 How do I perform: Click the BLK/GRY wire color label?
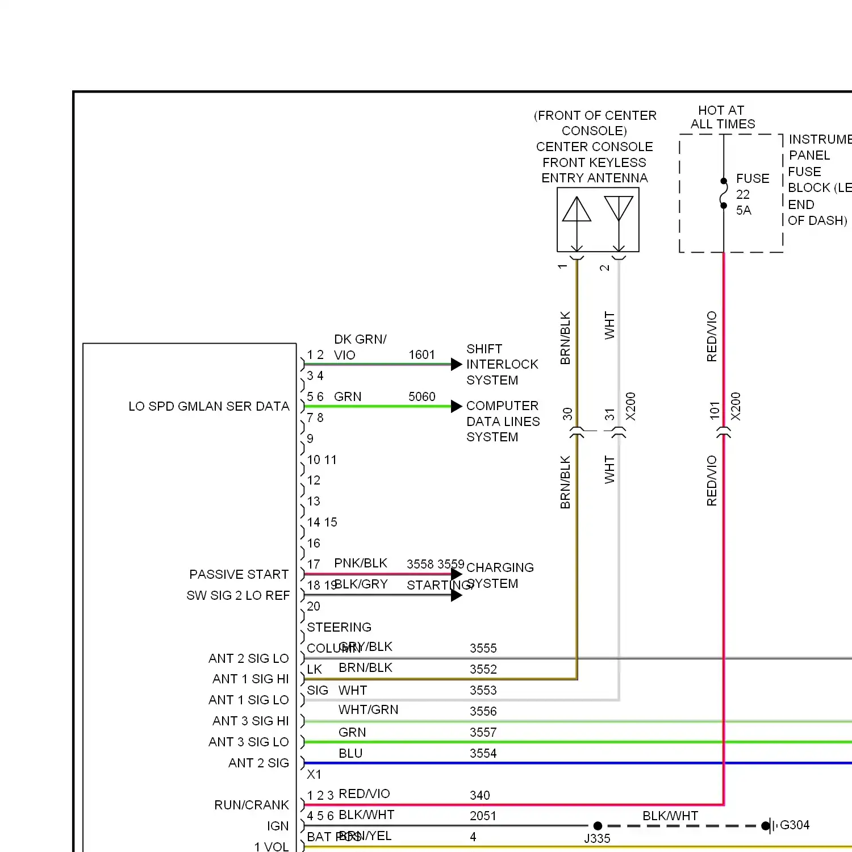tap(361, 584)
